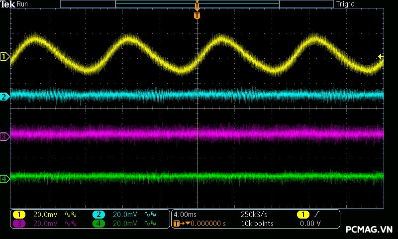Click the trigger delay T icon in readout
The image size is (398, 239).
point(177,224)
